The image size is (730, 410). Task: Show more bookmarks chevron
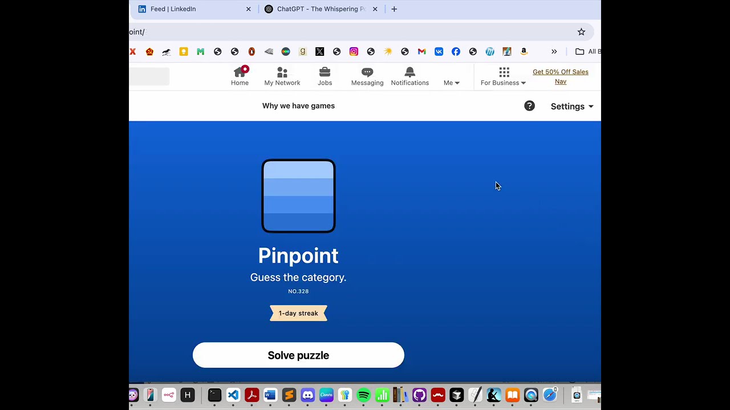[x=554, y=52]
